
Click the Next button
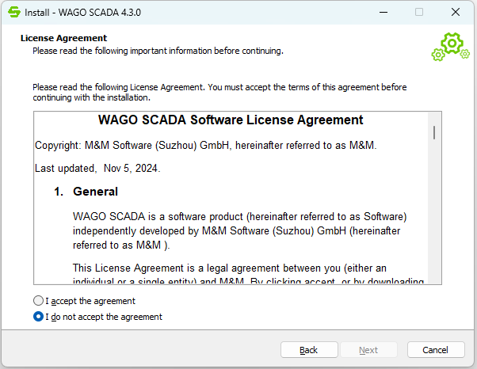point(368,350)
